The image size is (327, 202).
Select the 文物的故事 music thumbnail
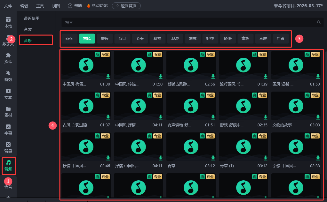pos(296,106)
